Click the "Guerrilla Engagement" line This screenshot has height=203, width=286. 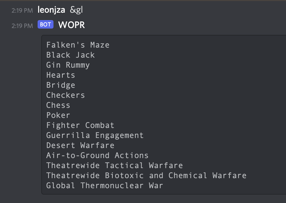tap(95, 135)
